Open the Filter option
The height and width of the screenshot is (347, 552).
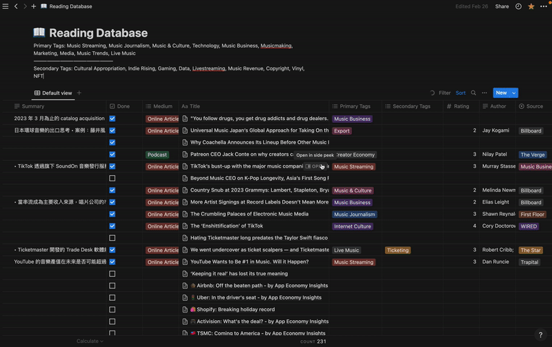point(444,93)
